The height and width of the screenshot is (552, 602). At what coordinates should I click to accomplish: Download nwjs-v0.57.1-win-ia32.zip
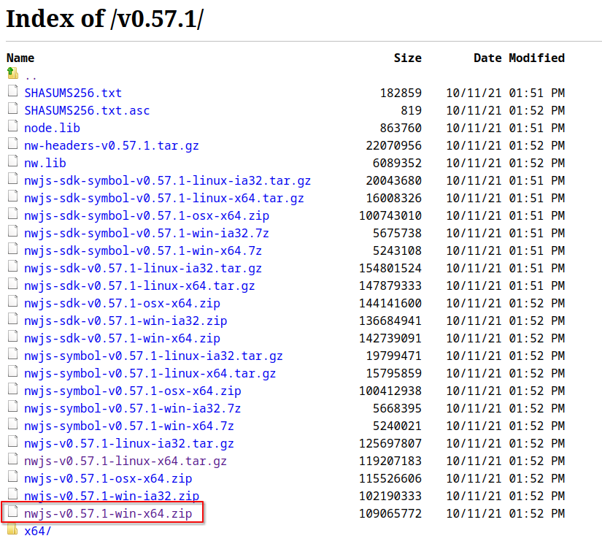tap(112, 497)
